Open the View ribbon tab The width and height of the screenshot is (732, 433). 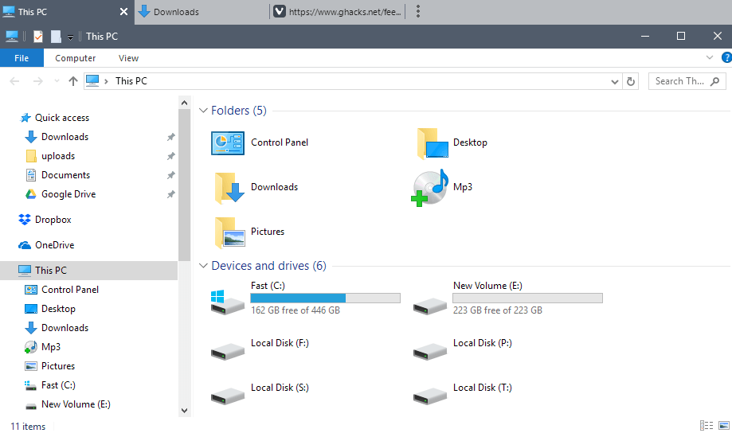pos(128,58)
